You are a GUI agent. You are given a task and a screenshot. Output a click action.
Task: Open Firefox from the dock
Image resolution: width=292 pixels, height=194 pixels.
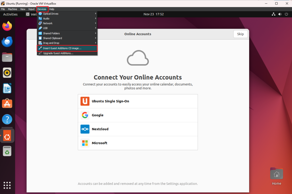[x=7, y=26]
